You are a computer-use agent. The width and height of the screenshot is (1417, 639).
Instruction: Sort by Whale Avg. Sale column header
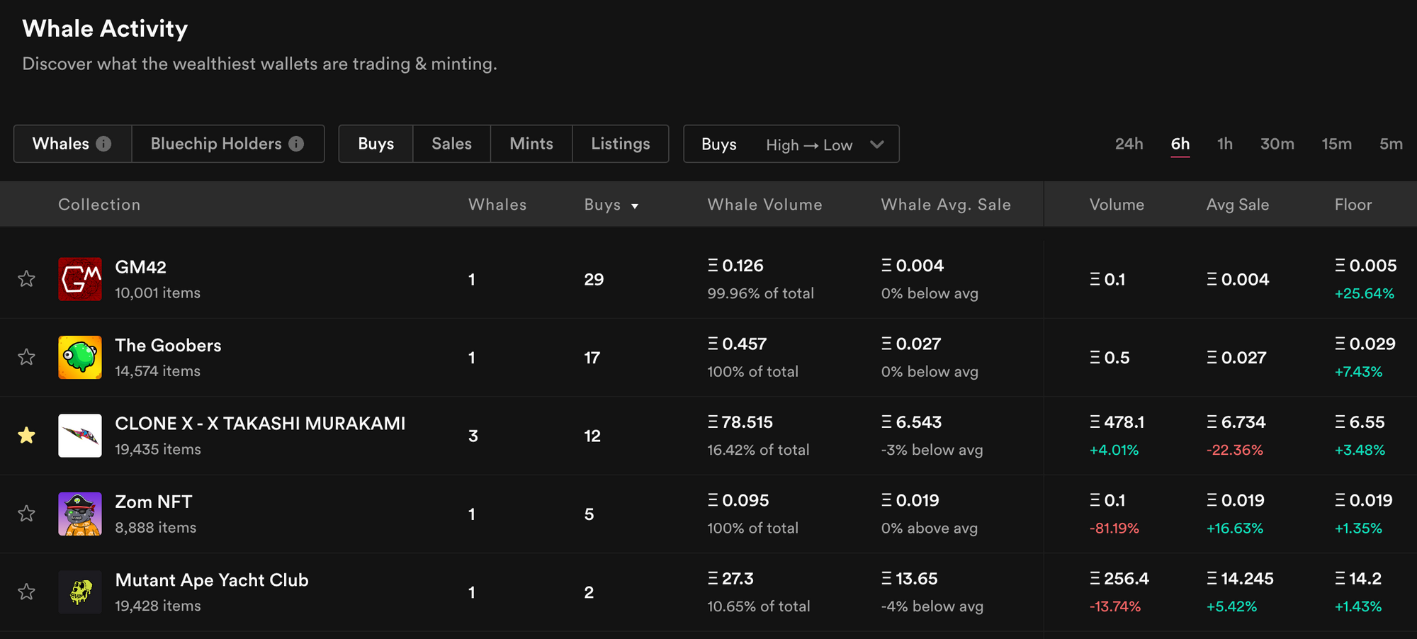(x=946, y=205)
